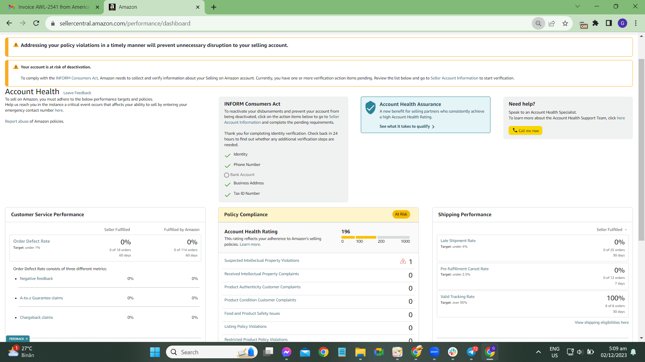
Task: Open Food and Product Safety Issues
Action: pos(252,313)
